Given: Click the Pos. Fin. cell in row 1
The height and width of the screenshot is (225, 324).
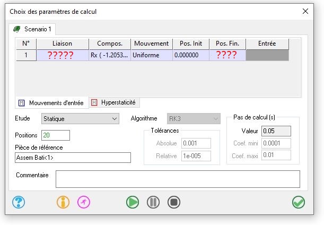Looking at the screenshot, I should pos(227,55).
